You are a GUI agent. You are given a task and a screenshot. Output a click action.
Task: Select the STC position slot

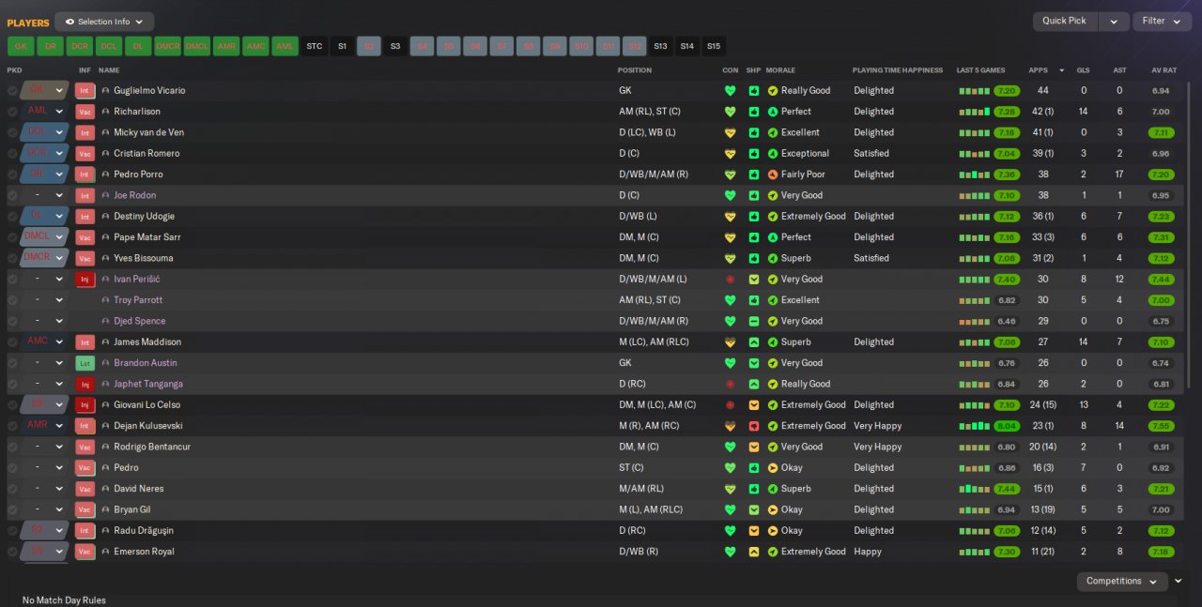[315, 46]
